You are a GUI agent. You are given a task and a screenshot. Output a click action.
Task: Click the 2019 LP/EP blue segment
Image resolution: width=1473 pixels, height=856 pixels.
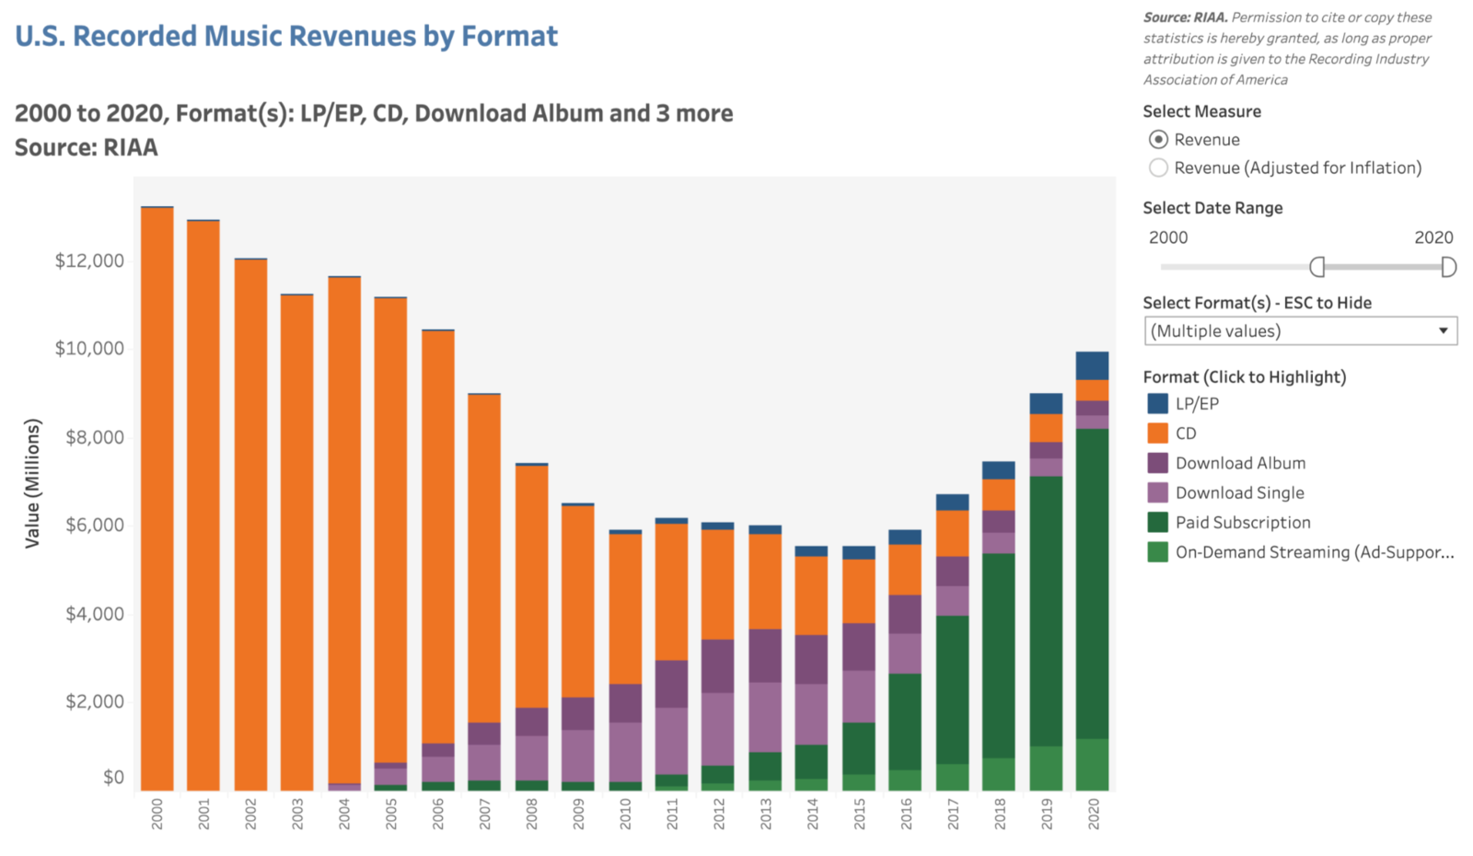coord(1046,403)
